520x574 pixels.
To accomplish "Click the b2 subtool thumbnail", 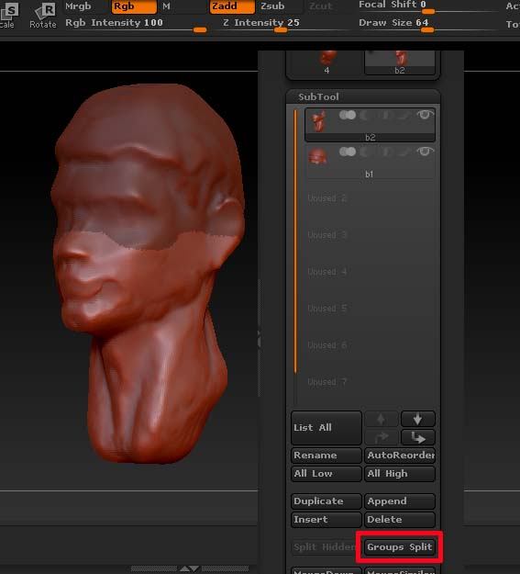I will (318, 121).
